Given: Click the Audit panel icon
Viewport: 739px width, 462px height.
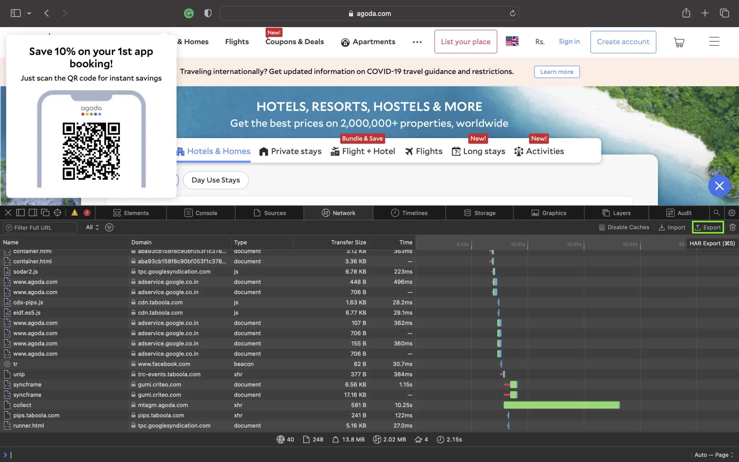Looking at the screenshot, I should click(x=669, y=213).
